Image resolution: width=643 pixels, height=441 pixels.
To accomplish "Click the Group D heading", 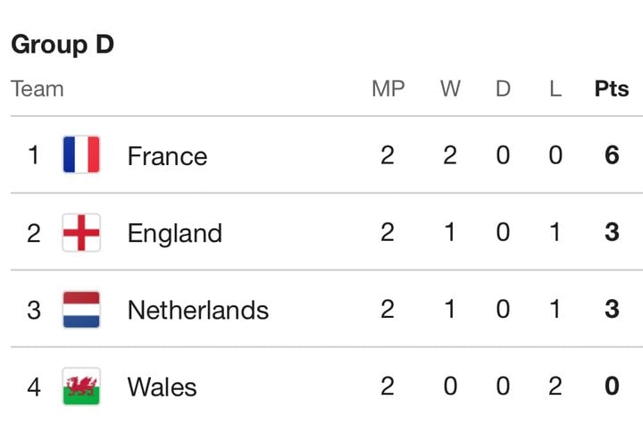I will pos(63,45).
